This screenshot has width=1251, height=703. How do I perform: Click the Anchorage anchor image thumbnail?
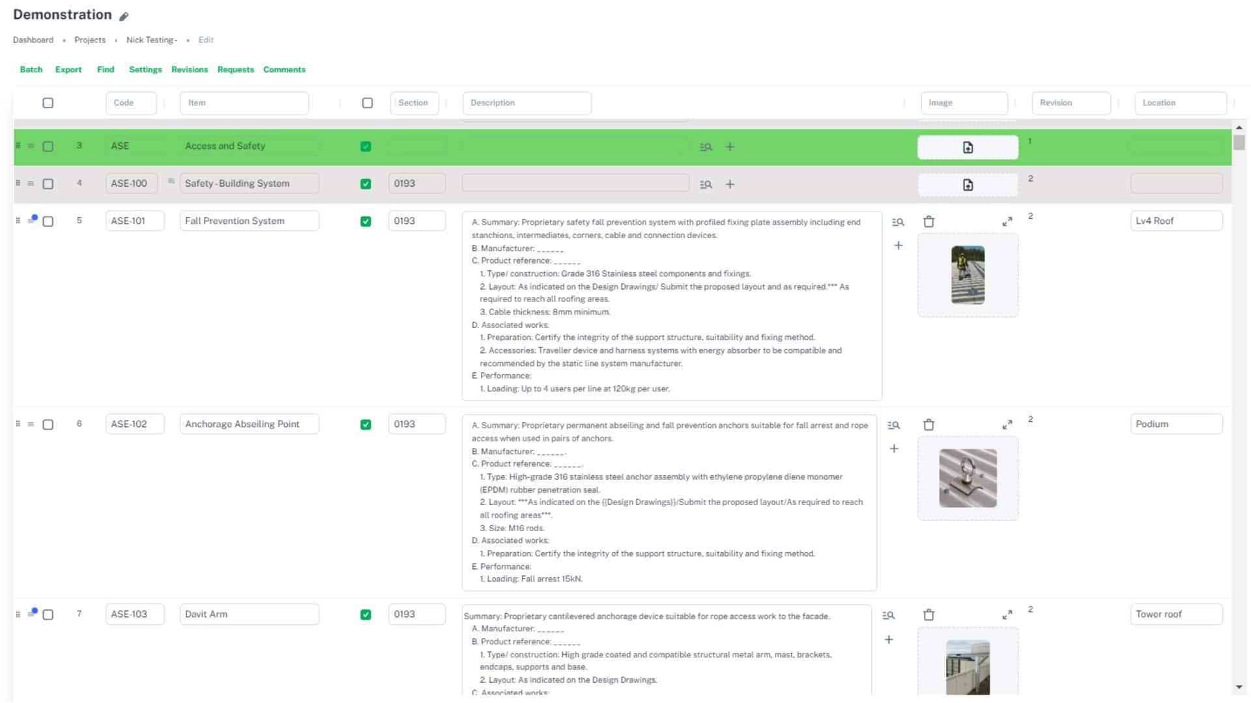click(968, 478)
